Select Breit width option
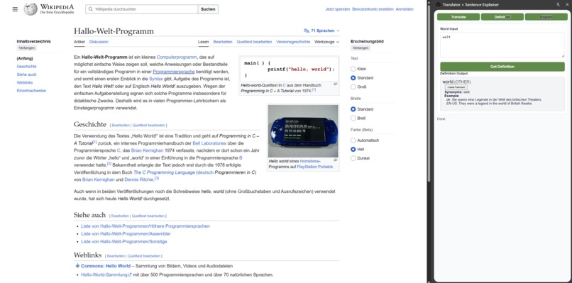Image resolution: width=572 pixels, height=283 pixels. (x=353, y=118)
